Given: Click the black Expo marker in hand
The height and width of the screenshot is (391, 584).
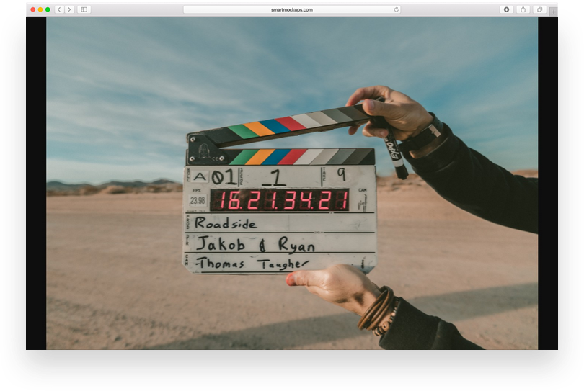Looking at the screenshot, I should pos(395,153).
